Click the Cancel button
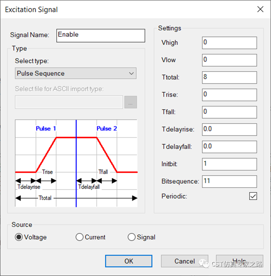This screenshot has height=276, width=271. pyautogui.click(x=184, y=261)
